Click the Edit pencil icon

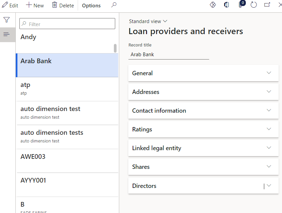pos(10,5)
